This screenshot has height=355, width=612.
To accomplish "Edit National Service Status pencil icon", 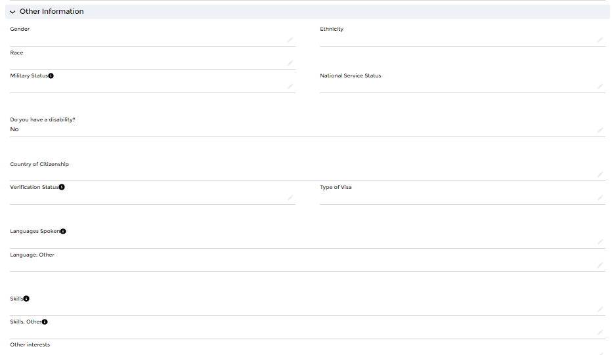I will [600, 86].
